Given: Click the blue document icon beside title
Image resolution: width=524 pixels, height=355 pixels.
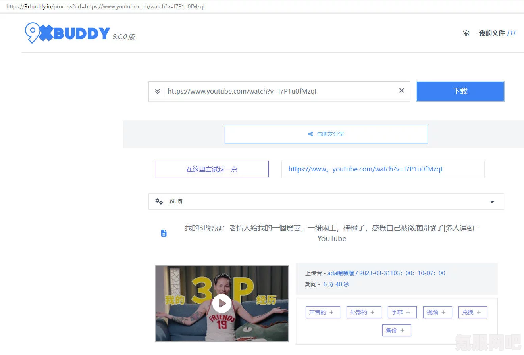Looking at the screenshot, I should pyautogui.click(x=164, y=233).
